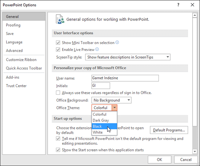Open the General category
The height and width of the screenshot is (166, 200).
(24, 16)
